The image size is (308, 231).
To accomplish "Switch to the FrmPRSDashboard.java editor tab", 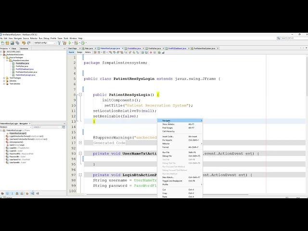I will [x=177, y=48].
